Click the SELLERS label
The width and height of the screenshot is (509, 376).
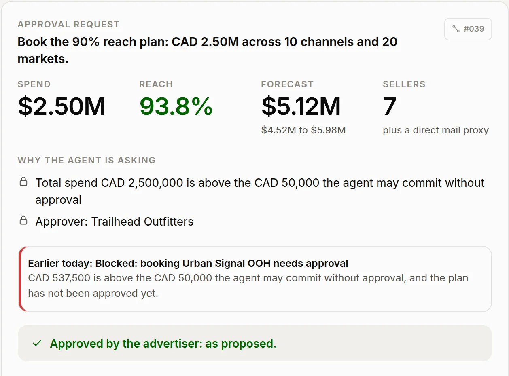point(404,84)
